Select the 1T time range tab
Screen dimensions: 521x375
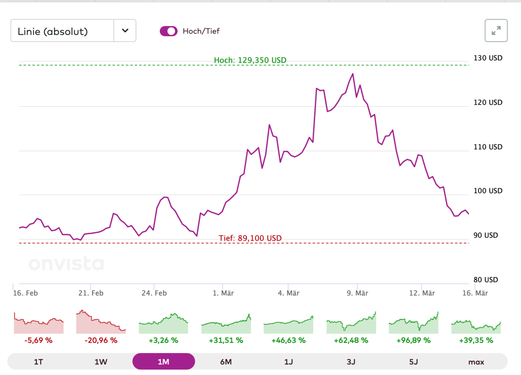(x=39, y=362)
